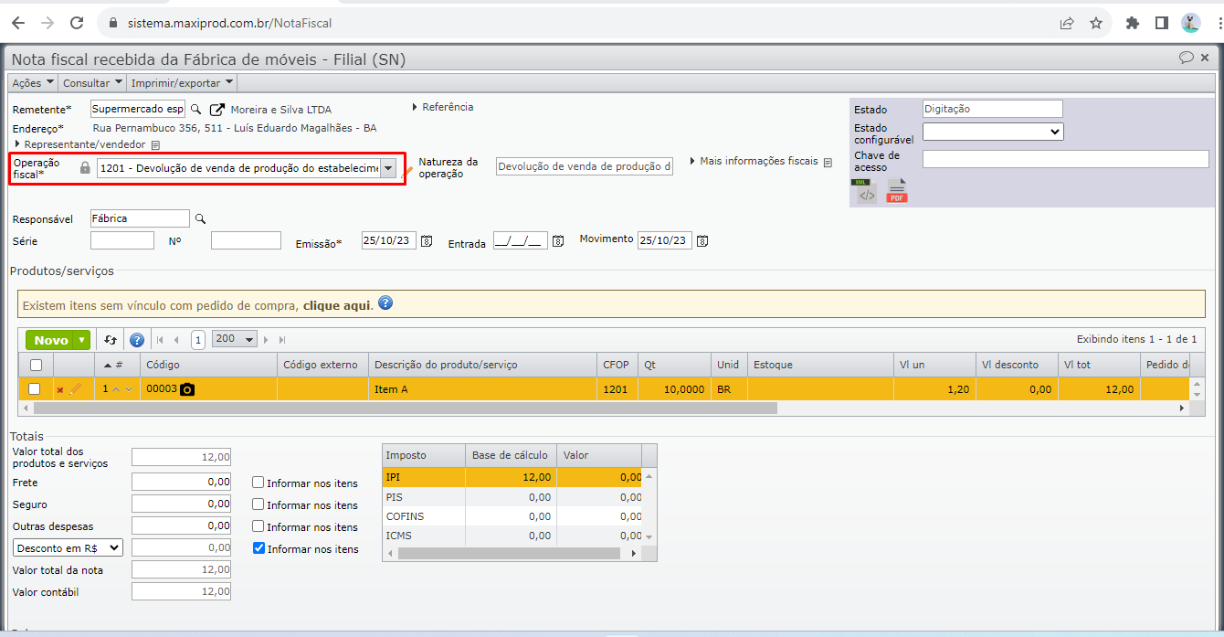Open the Emissão date calendar icon
Viewport: 1224px width, 637px height.
click(426, 241)
